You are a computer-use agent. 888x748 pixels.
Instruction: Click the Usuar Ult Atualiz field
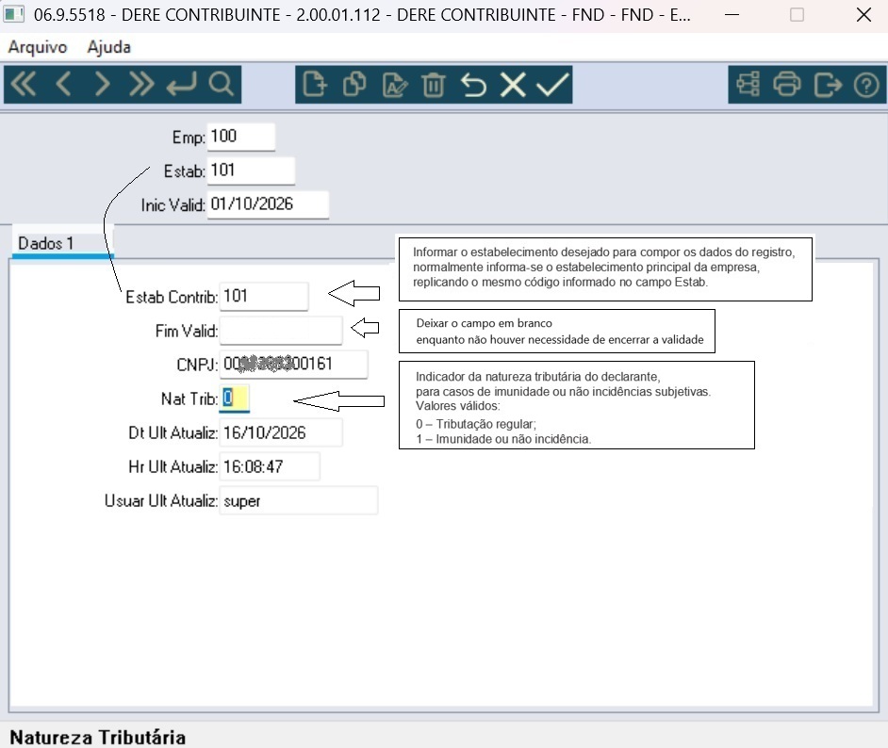click(299, 500)
